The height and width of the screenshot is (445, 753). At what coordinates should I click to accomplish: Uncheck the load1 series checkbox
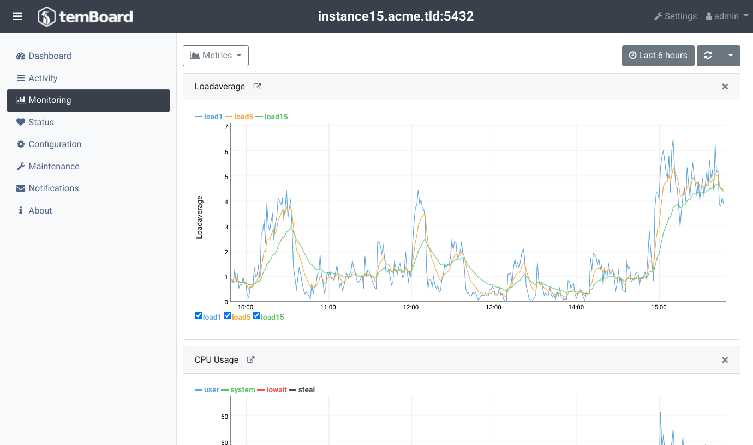point(199,315)
